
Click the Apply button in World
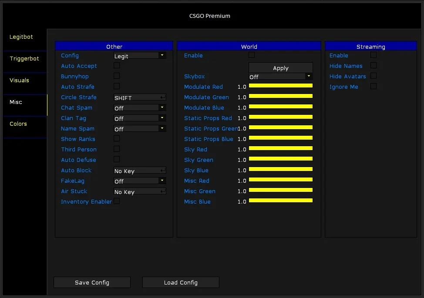(281, 68)
